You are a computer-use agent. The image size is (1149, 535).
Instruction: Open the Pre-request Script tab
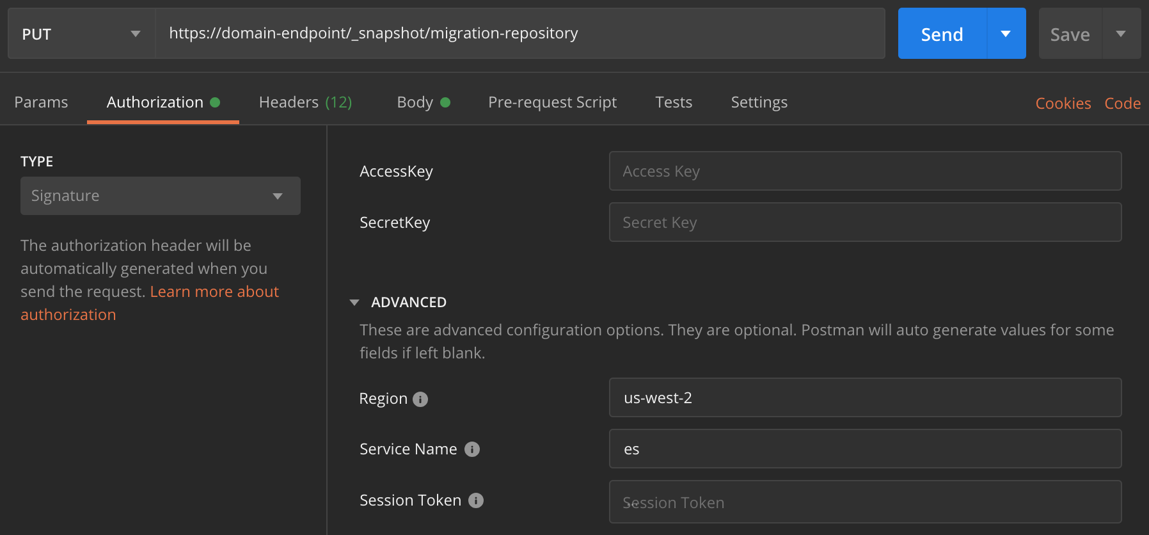(552, 102)
